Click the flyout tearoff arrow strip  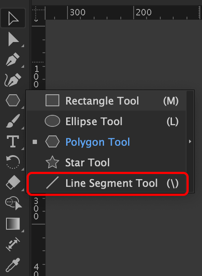click(x=190, y=141)
